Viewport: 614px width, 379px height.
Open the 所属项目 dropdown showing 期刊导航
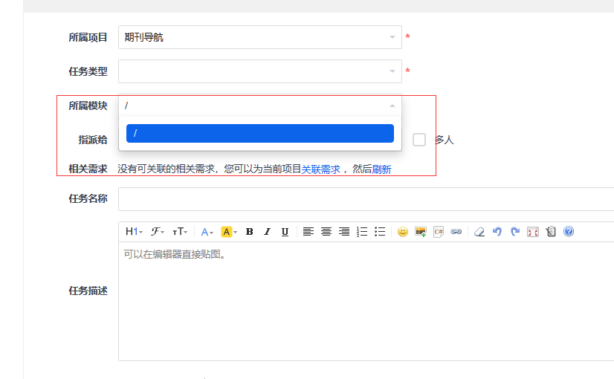(260, 37)
